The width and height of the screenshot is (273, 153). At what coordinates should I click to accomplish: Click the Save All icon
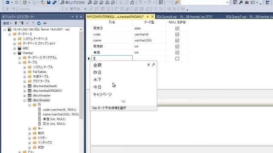pos(55,3)
